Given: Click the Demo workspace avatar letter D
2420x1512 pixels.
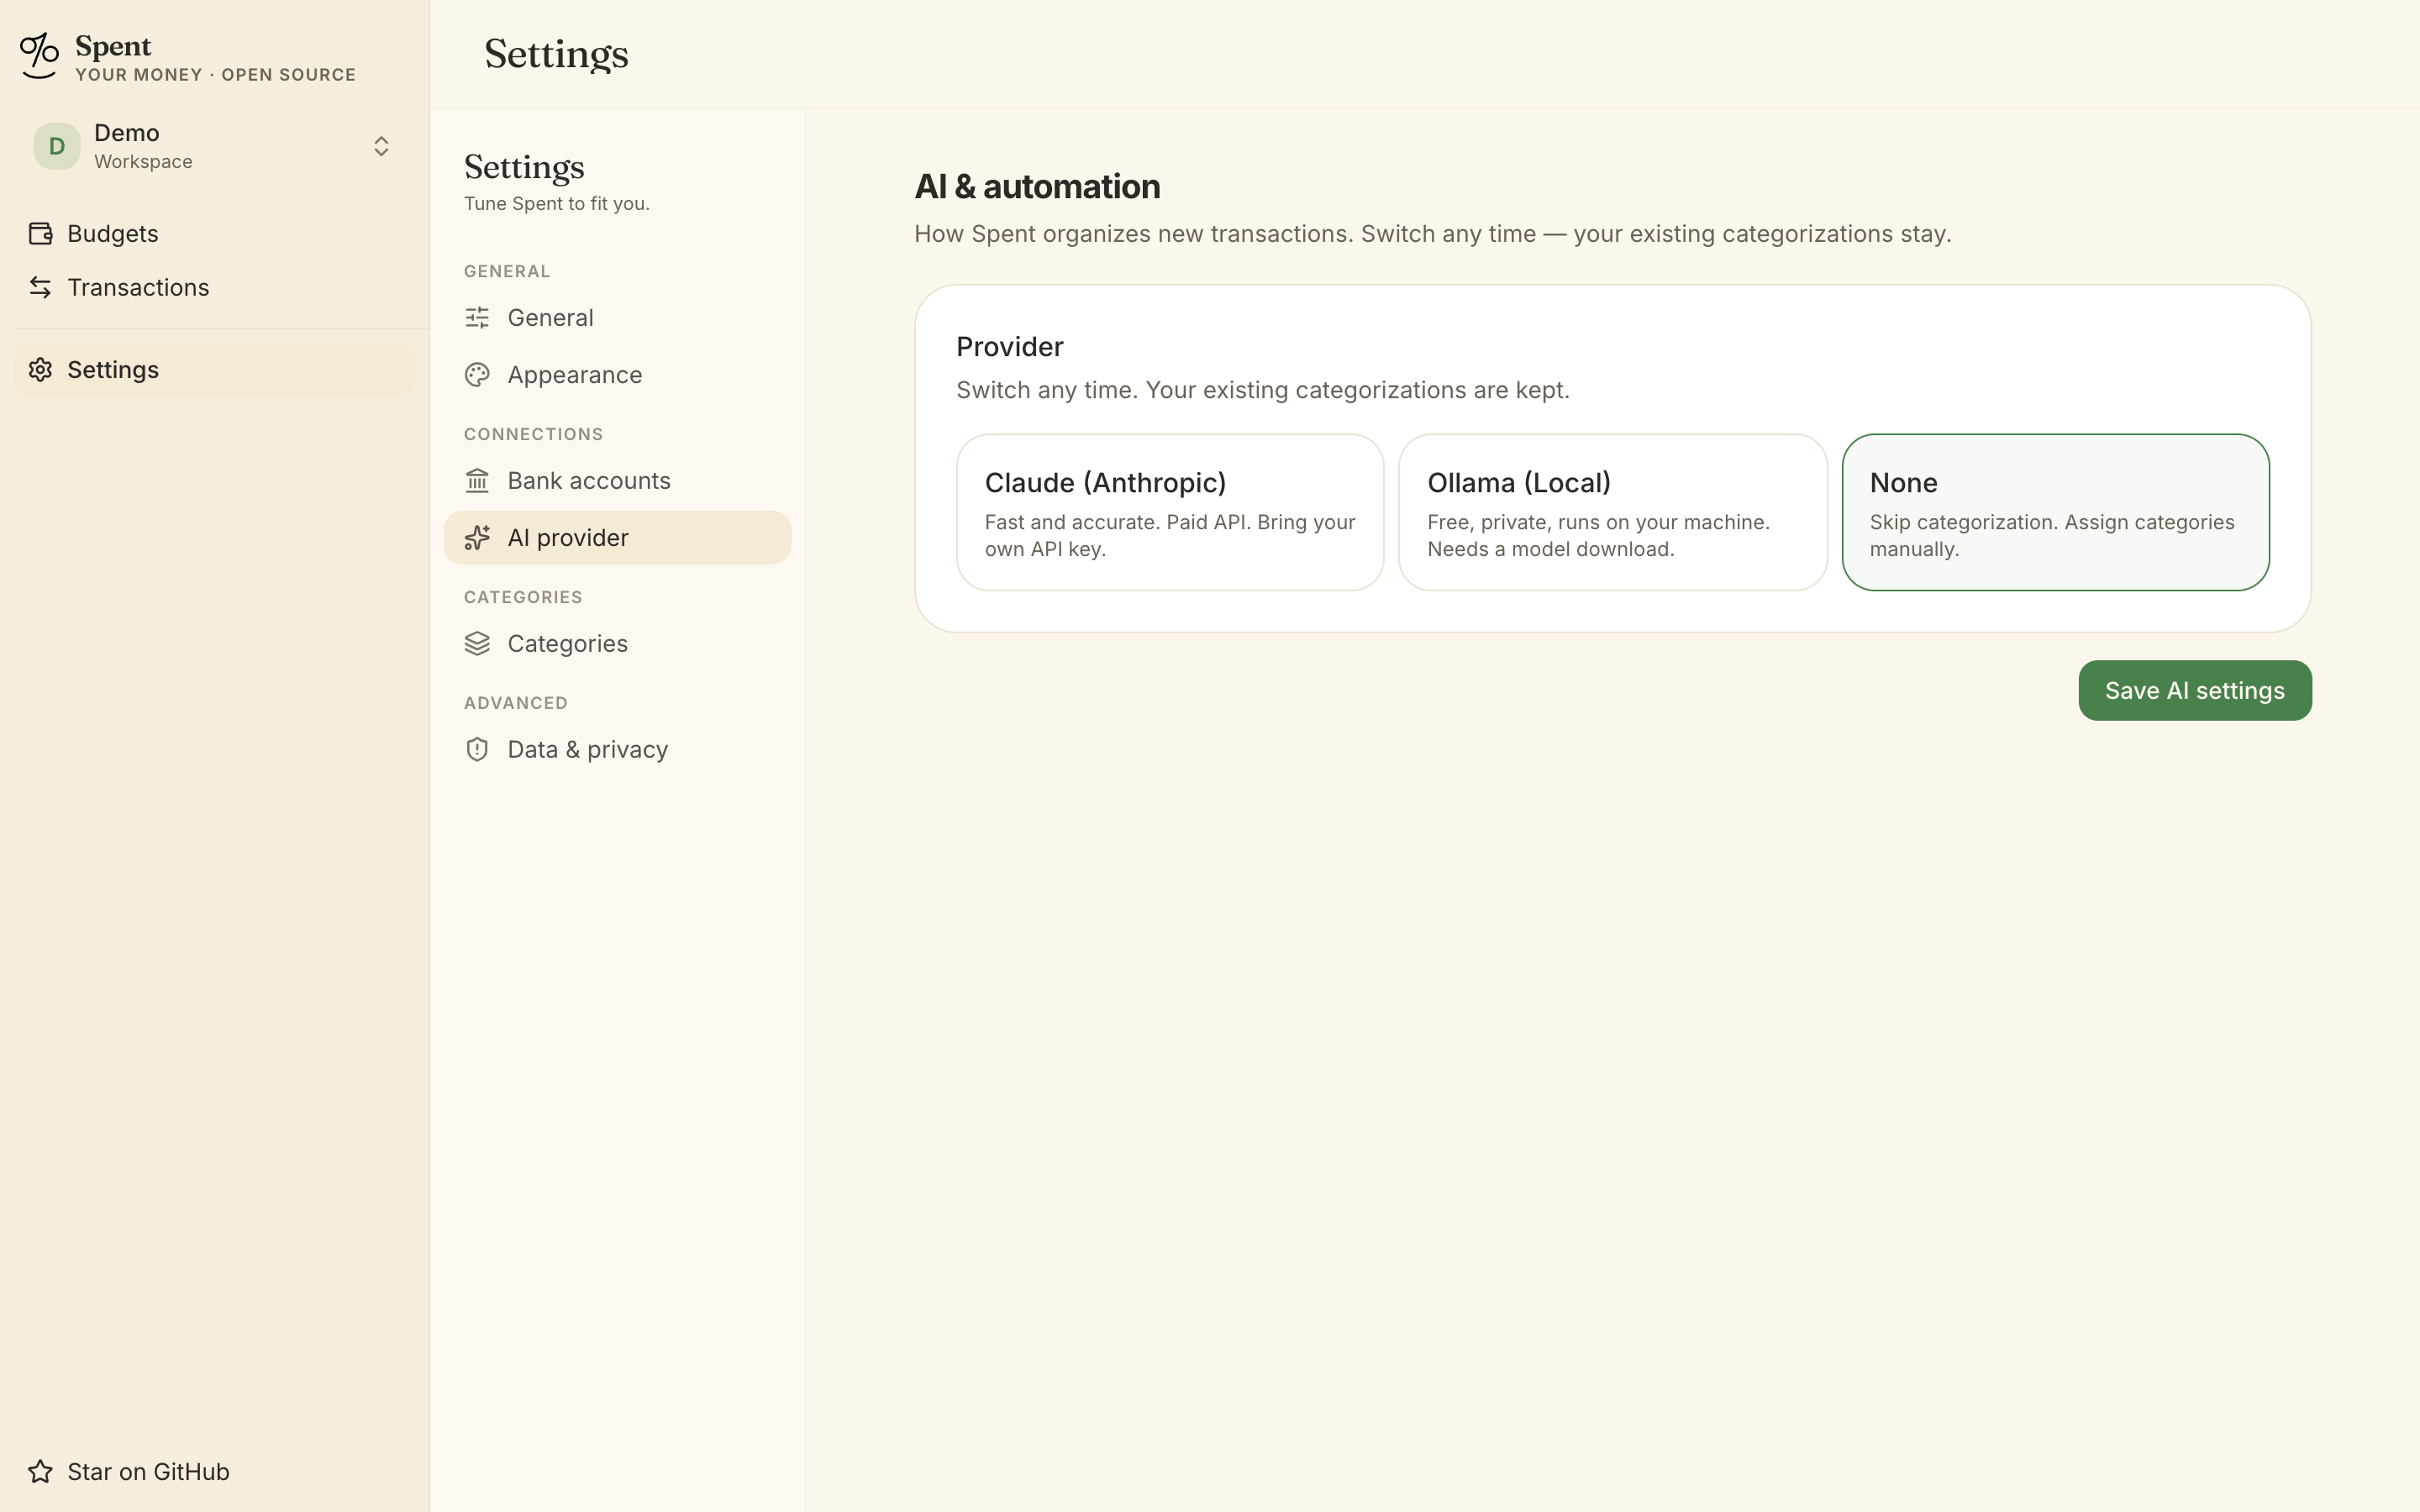Looking at the screenshot, I should [x=57, y=146].
